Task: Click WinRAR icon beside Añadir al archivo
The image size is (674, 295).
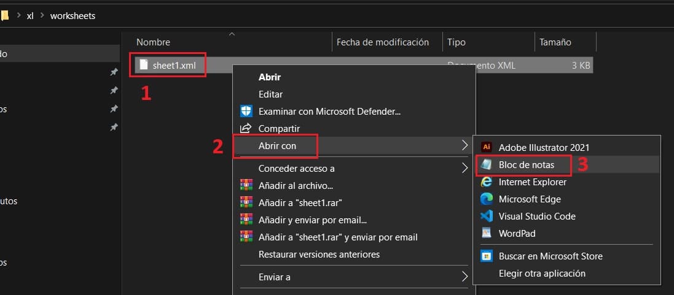Action: tap(246, 185)
